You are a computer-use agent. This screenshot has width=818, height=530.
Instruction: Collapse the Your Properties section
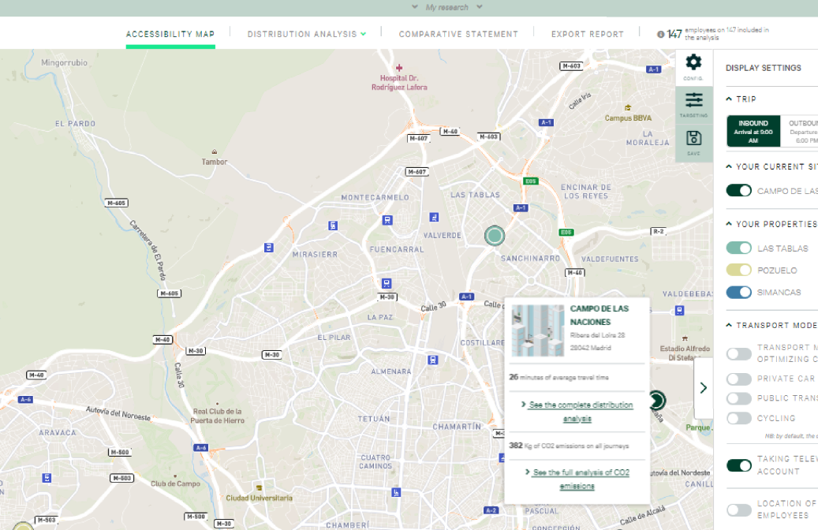tap(729, 225)
